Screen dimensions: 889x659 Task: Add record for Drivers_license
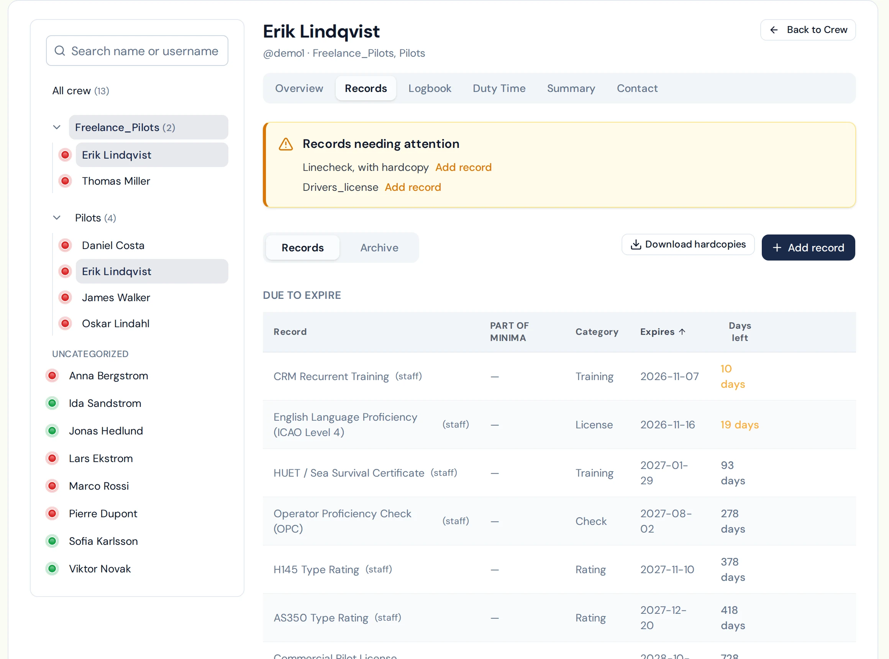413,187
